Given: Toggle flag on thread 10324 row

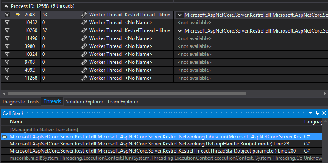Looking at the screenshot, I should pos(7,54).
